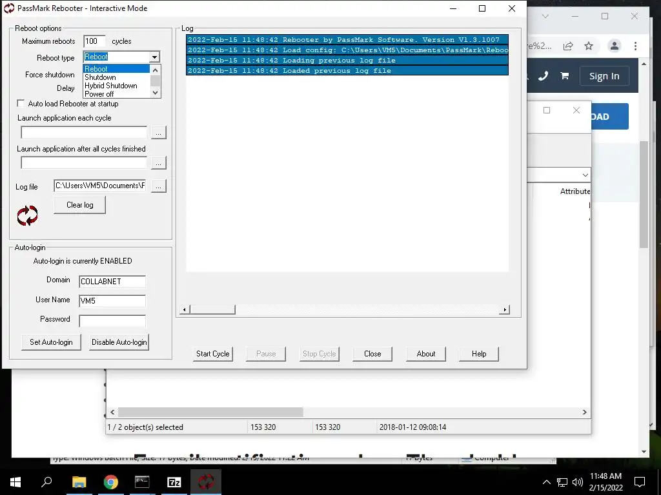Click the Chrome tab search chevron
661x495 pixels.
545,16
